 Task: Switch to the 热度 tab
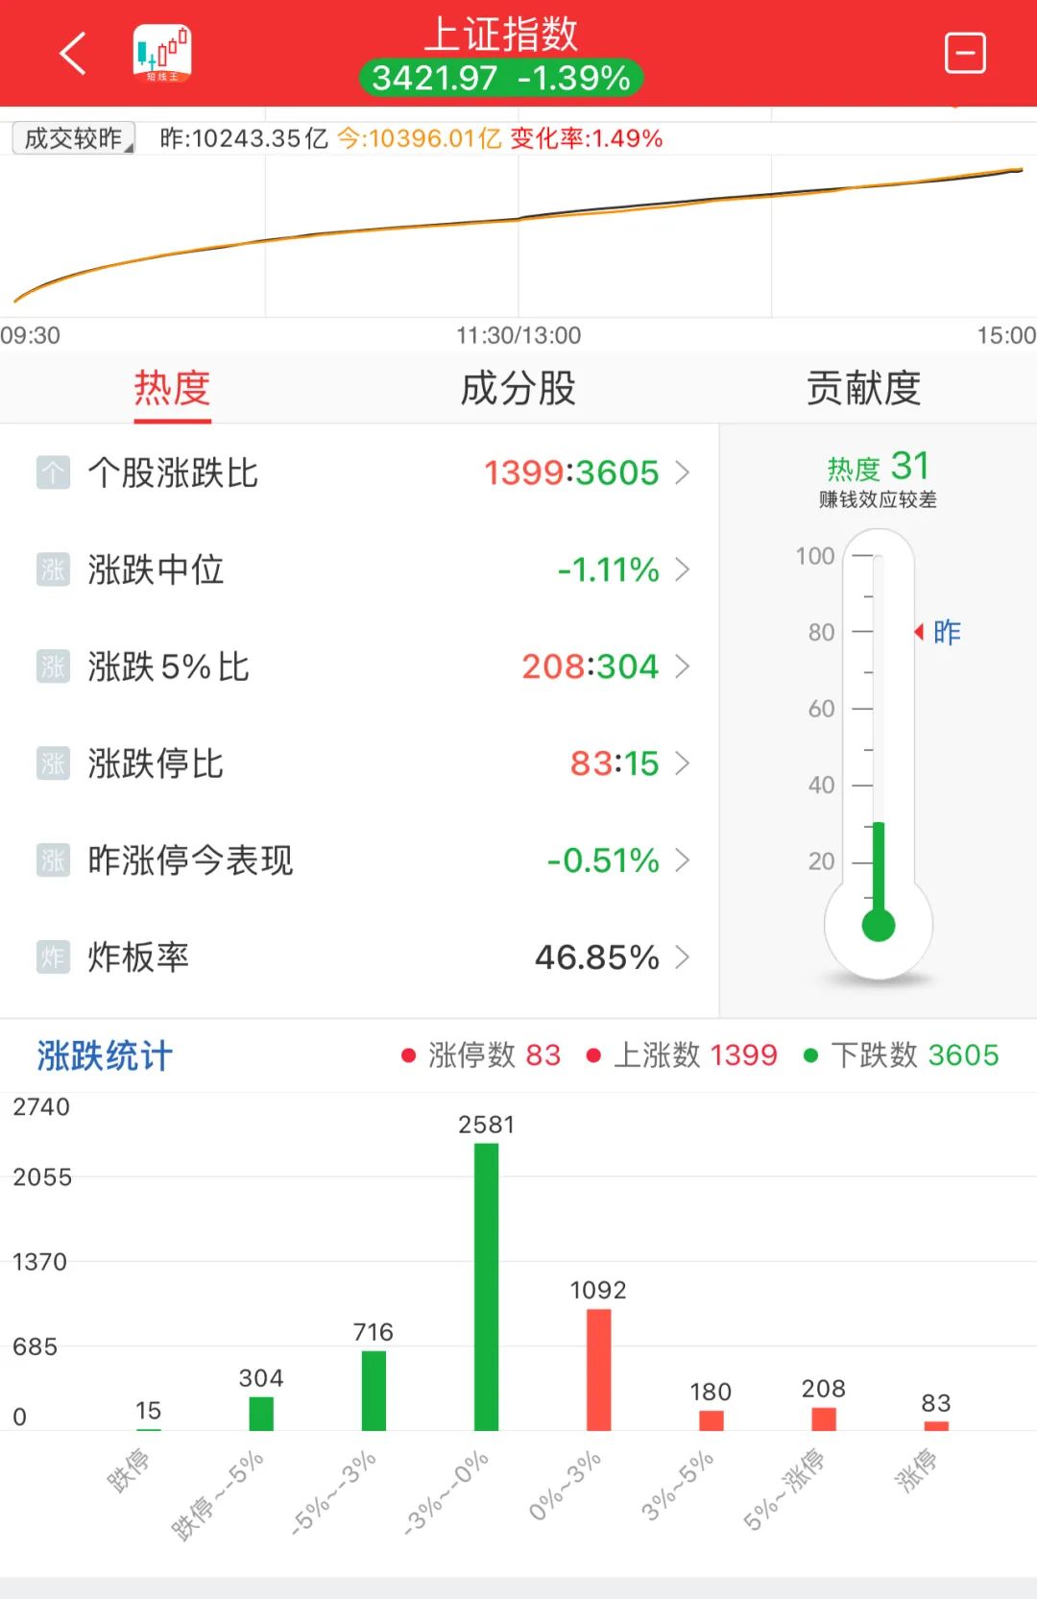point(173,389)
